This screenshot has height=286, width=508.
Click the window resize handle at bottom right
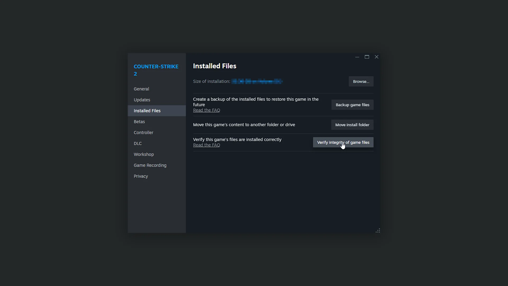tap(378, 230)
